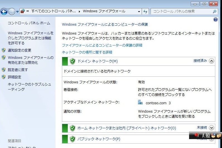Click 既定値に戻す link
The height and width of the screenshot is (148, 222).
point(18,70)
